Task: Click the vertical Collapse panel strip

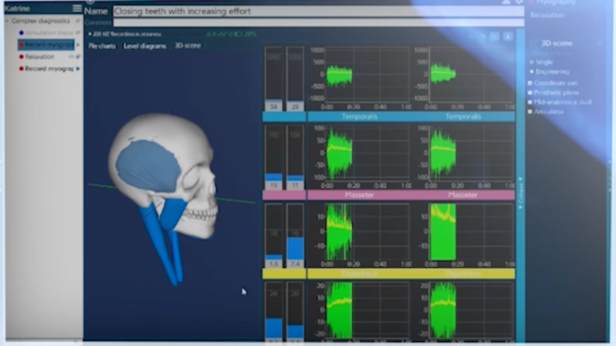Action: click(520, 192)
